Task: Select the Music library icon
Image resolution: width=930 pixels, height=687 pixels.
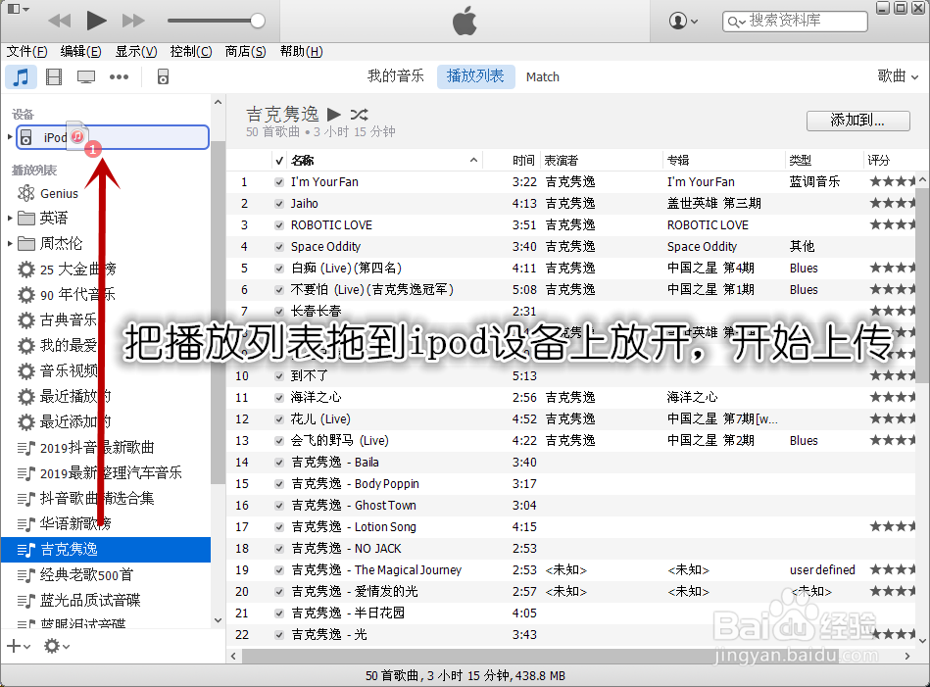Action: tap(21, 76)
